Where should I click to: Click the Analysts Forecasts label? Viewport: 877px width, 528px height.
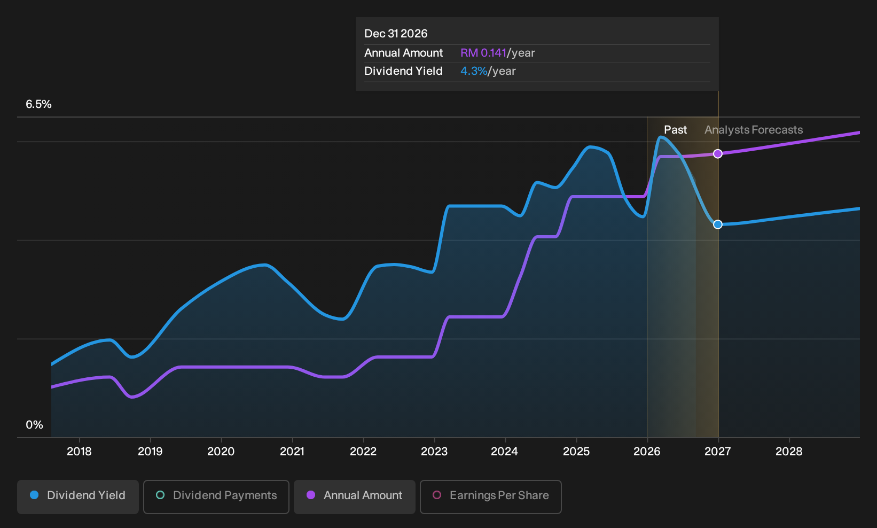click(754, 130)
